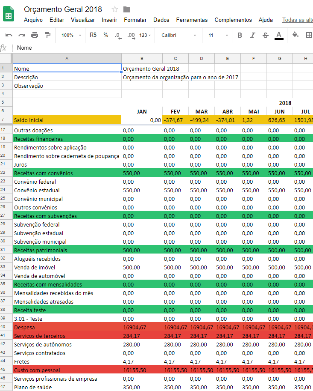The height and width of the screenshot is (391, 313).
Task: Select the Fretes label cell
Action: [67, 361]
